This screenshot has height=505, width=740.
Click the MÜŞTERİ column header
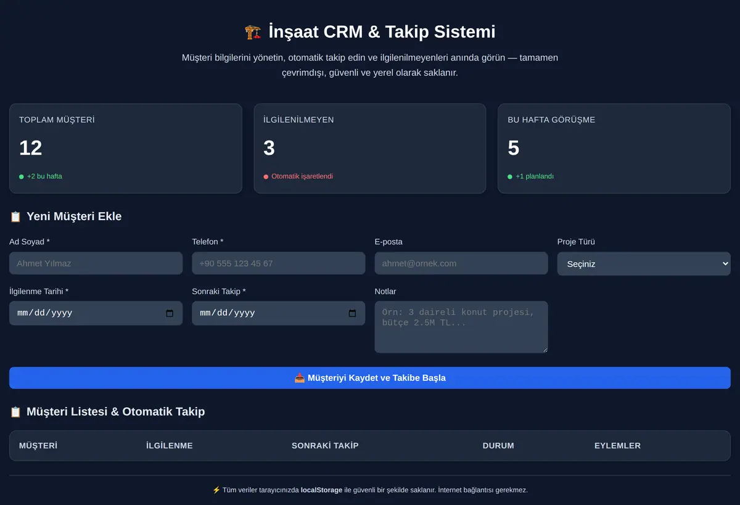pos(38,446)
